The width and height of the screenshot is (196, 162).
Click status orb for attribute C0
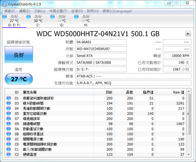click(9, 144)
